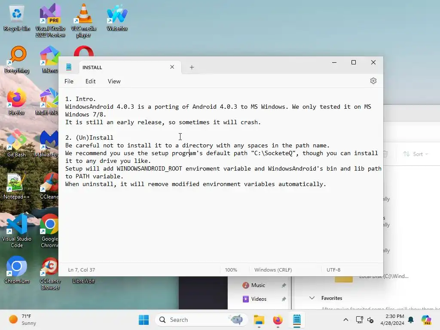Viewport: 440px width, 330px height.
Task: Open the File menu in Notepad
Action: coord(69,81)
